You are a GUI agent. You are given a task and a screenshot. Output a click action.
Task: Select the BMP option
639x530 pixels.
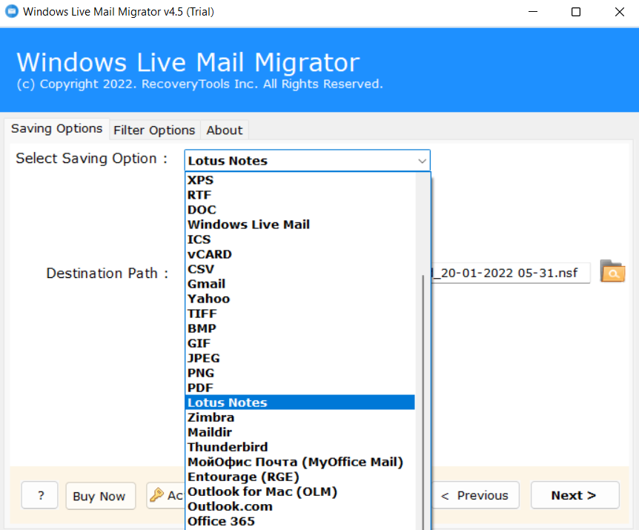coord(300,328)
